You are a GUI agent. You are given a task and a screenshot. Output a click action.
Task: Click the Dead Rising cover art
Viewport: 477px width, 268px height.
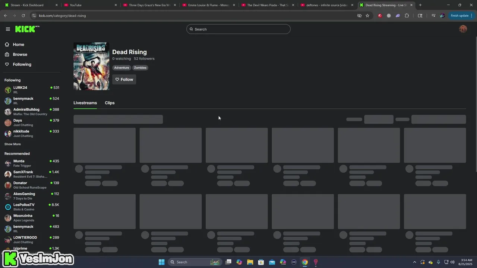tap(91, 66)
